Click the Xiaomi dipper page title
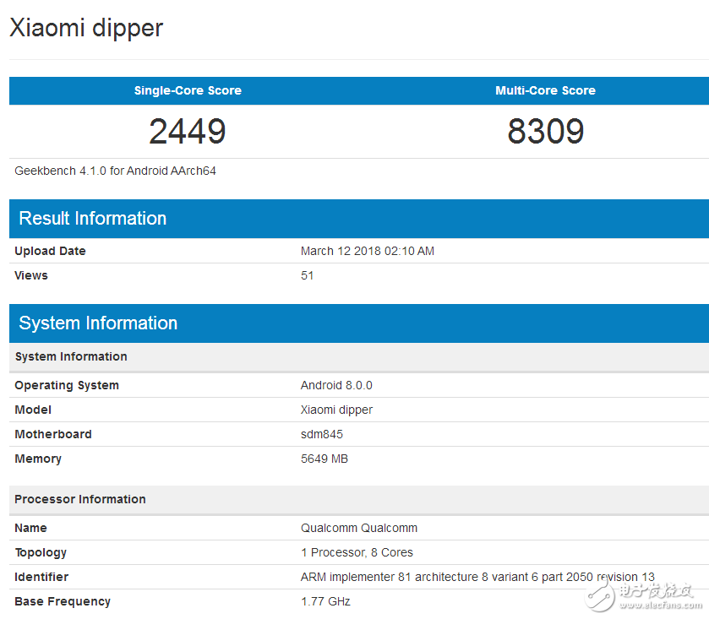 [x=86, y=28]
